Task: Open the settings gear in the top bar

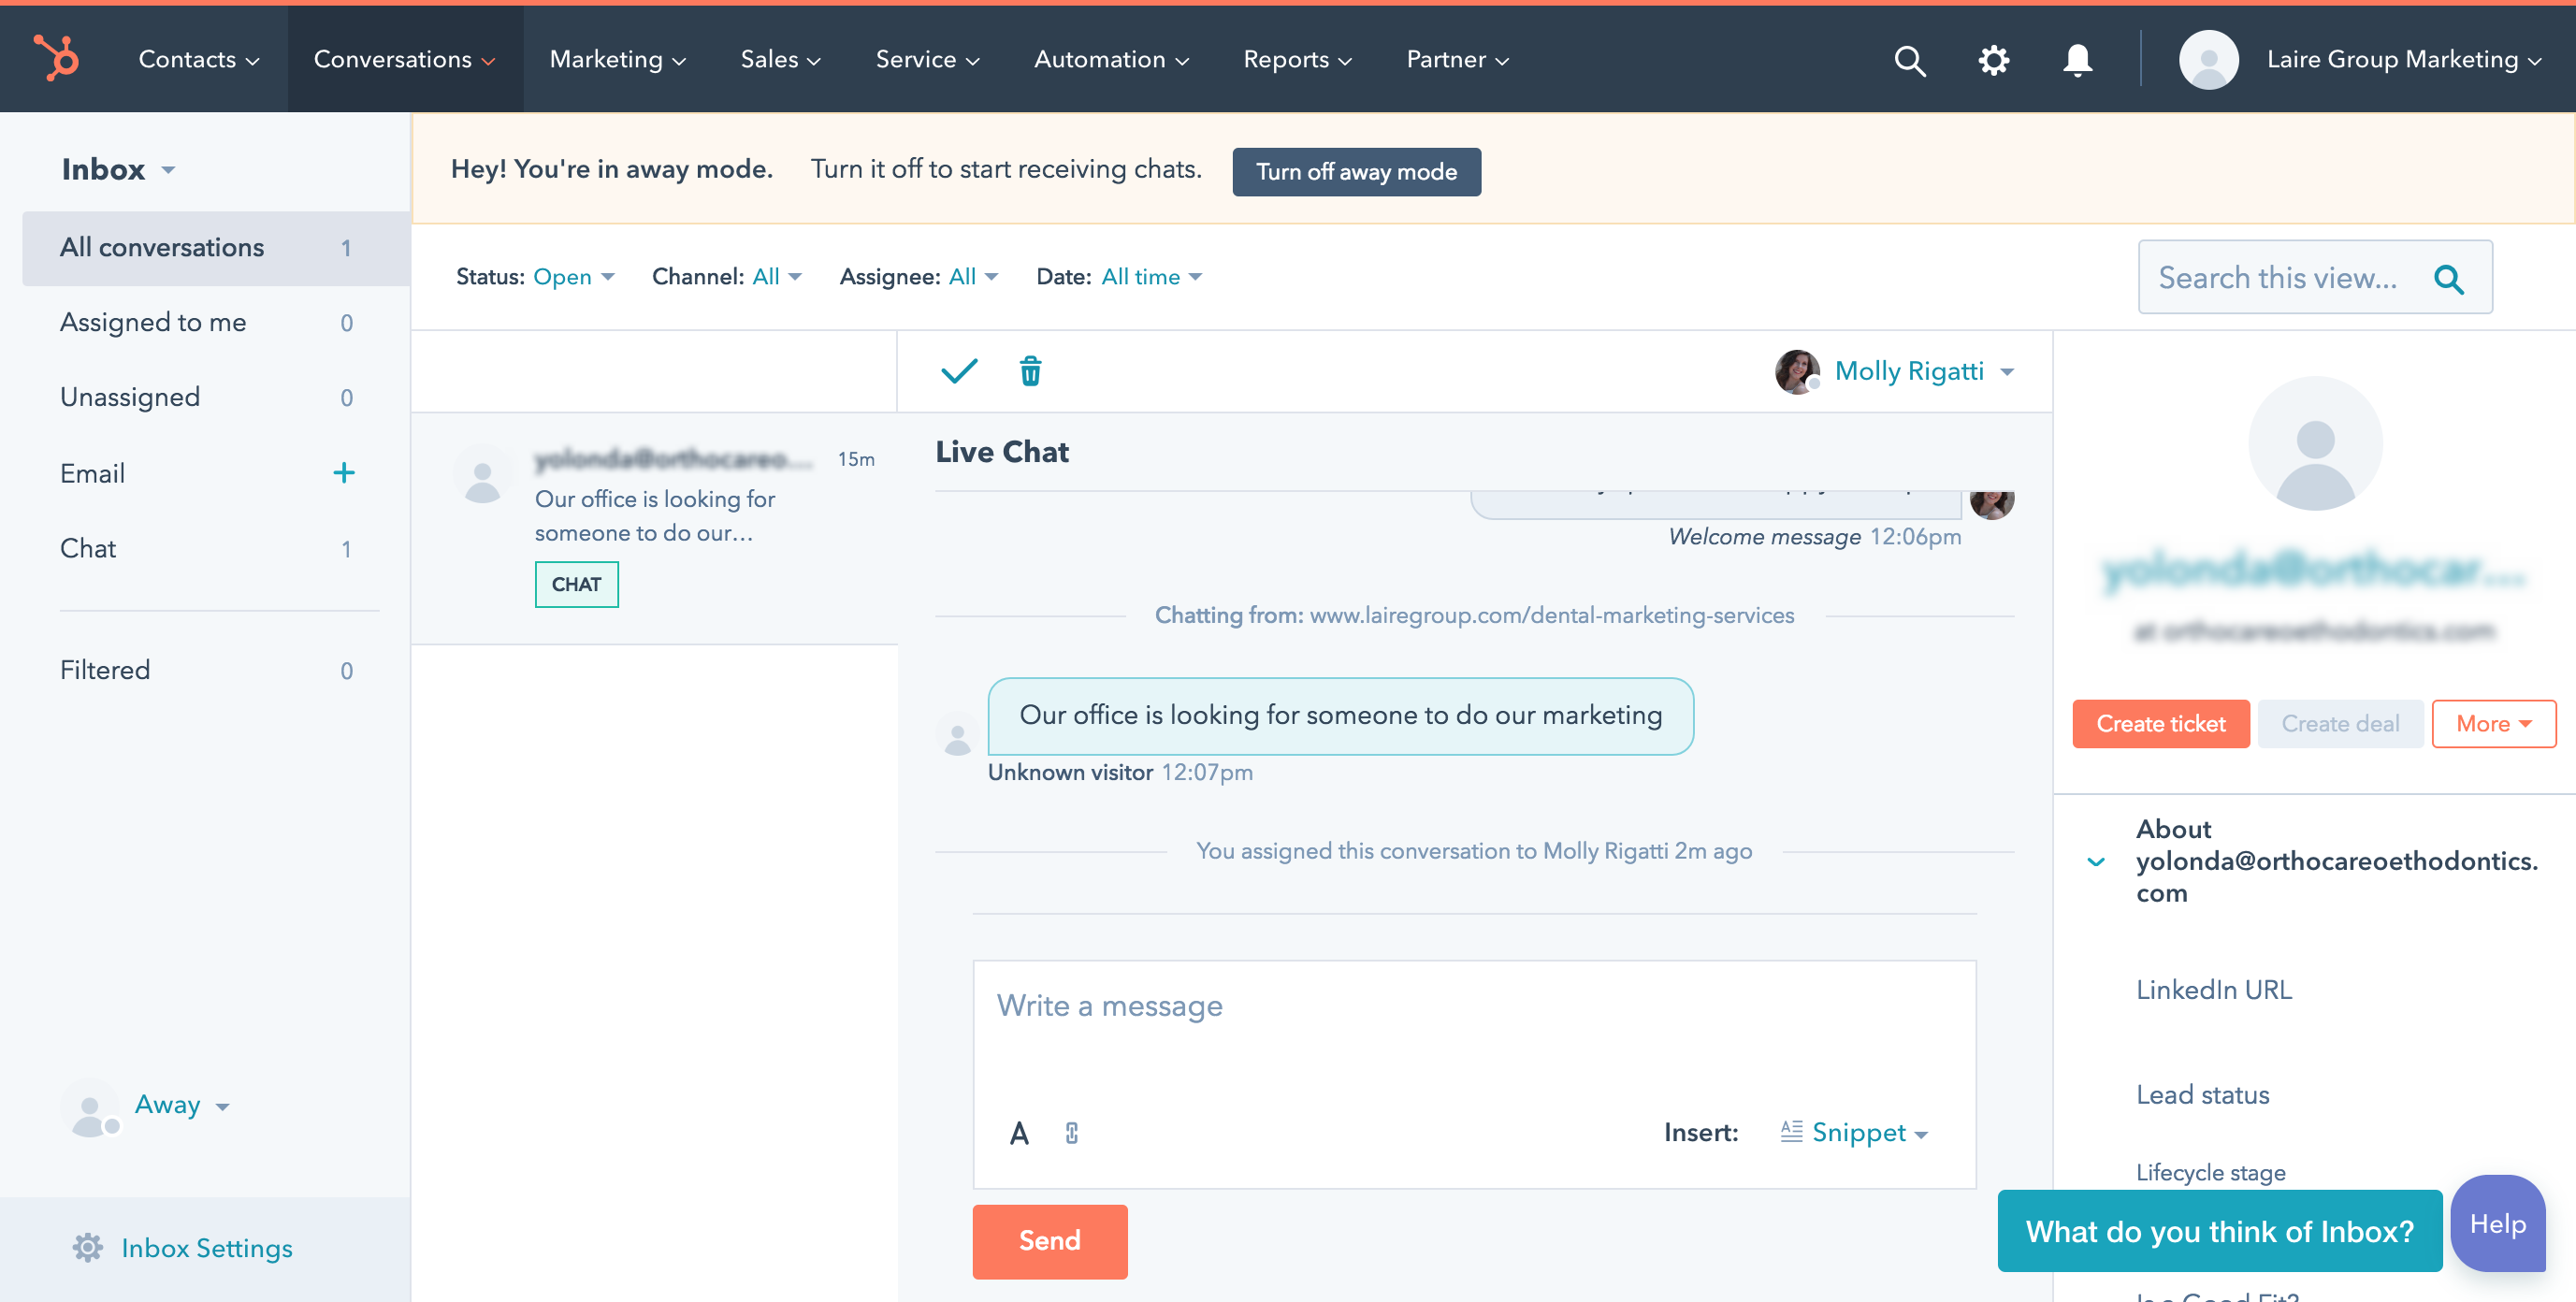Action: coord(1993,60)
